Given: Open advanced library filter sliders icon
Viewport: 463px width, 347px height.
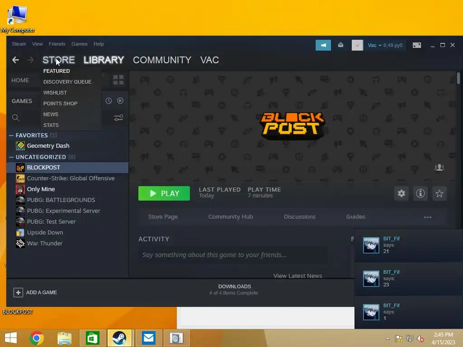Looking at the screenshot, I should (118, 118).
